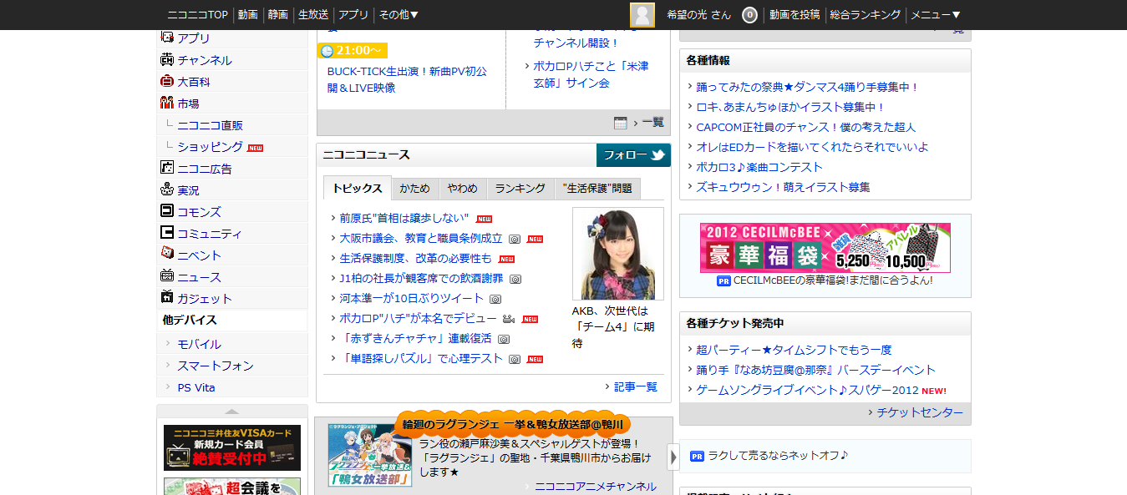Select the トピックス news tab
The width and height of the screenshot is (1127, 495).
[x=357, y=189]
